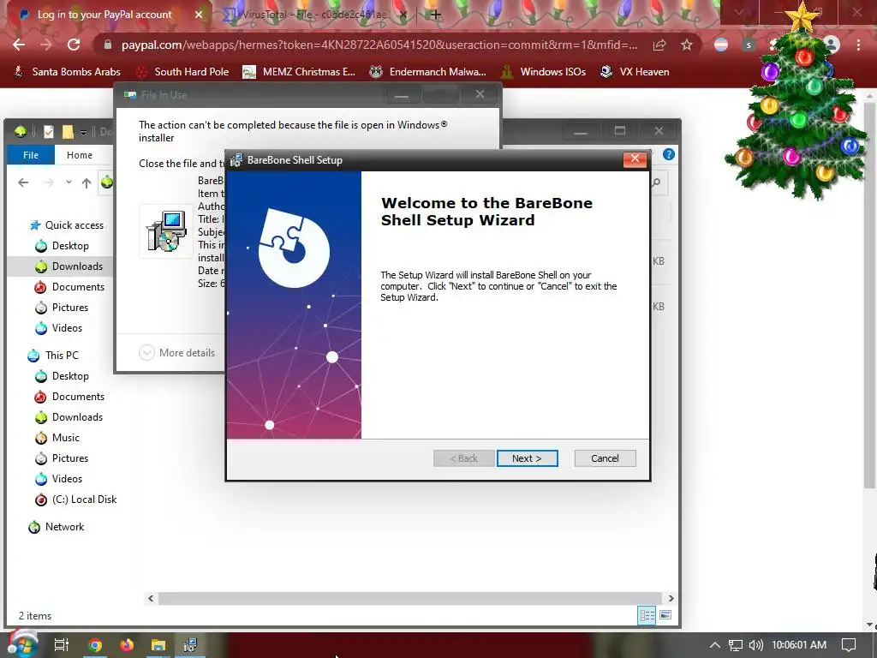Screen dimensions: 877x658
Task: Open Santa Bombs Arabs bookmark
Action: point(68,72)
